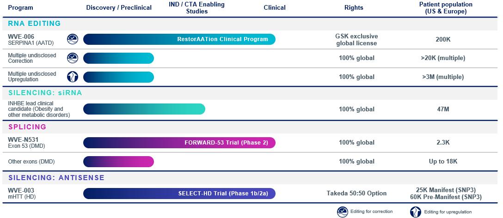Click the RestorAATion Clinical Program bar
This screenshot has height=218, width=503.
[x=179, y=39]
